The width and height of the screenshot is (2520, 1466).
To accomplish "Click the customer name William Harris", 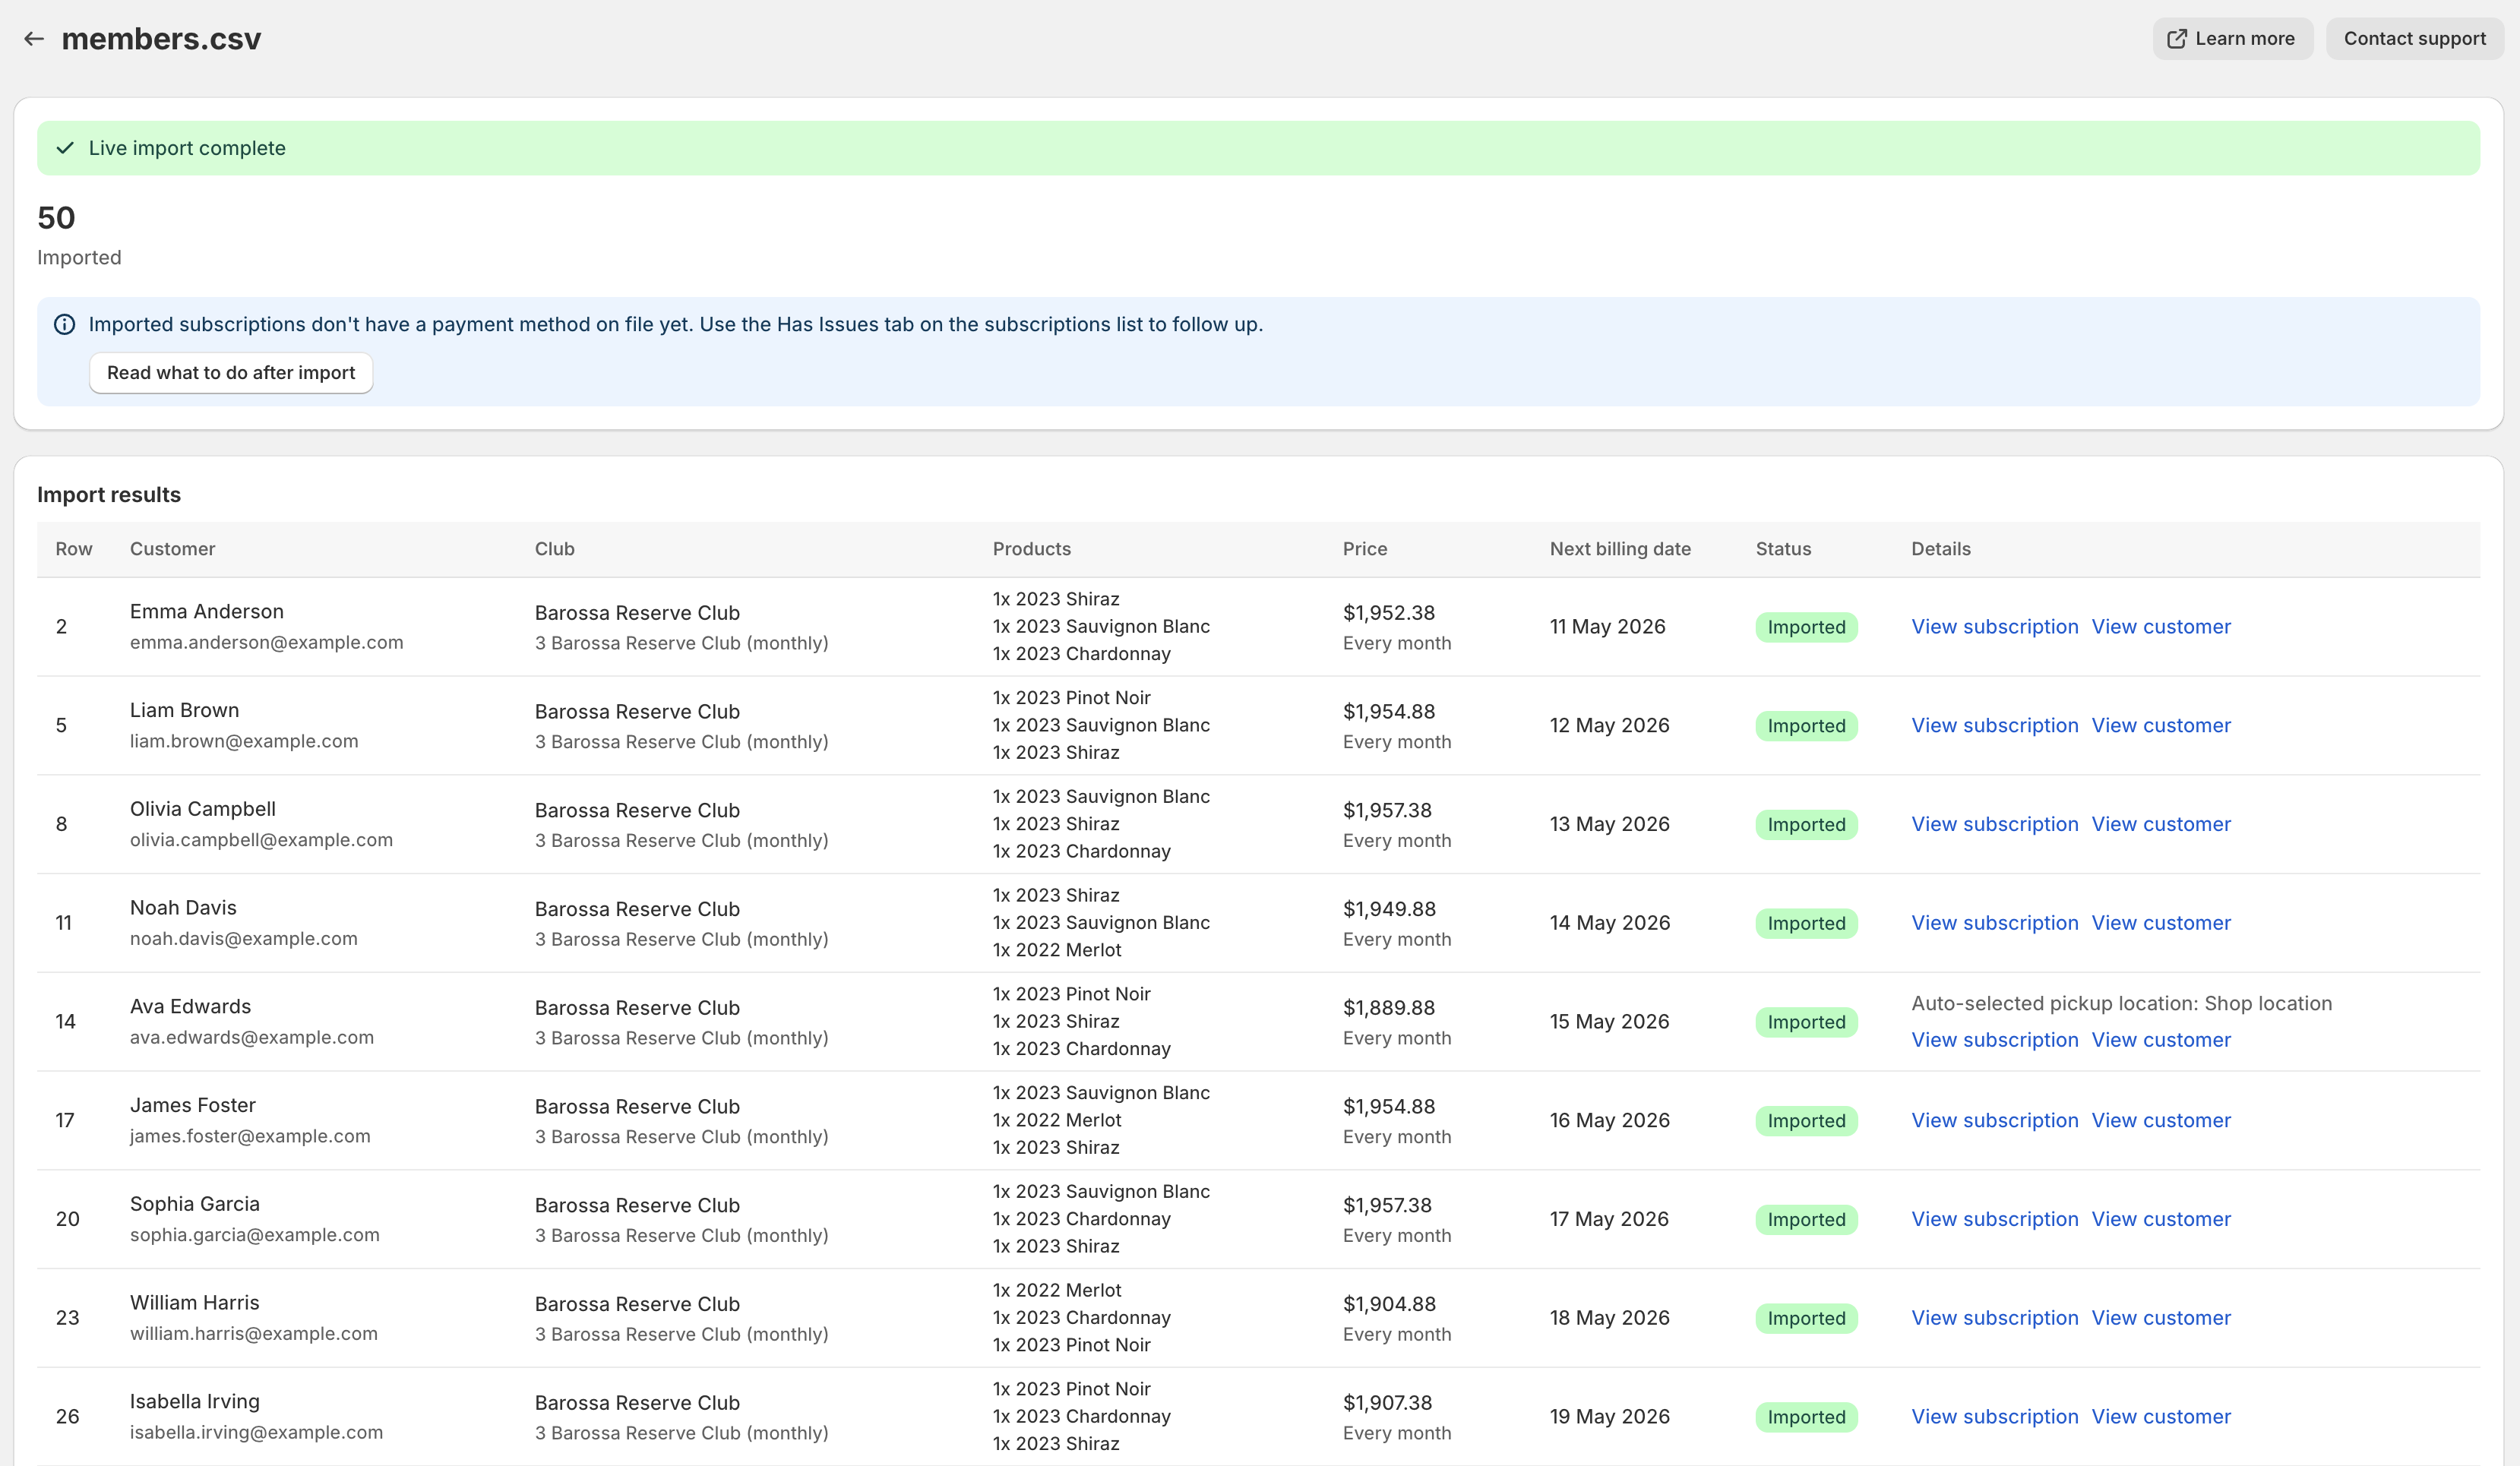I will (x=195, y=1303).
